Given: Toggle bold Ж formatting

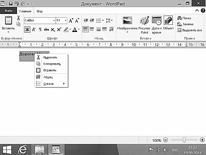Looking at the screenshot, I should click(x=27, y=29).
